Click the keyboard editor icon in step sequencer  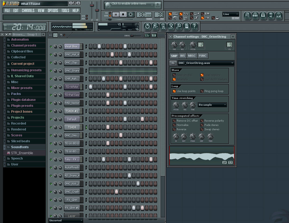(154, 35)
